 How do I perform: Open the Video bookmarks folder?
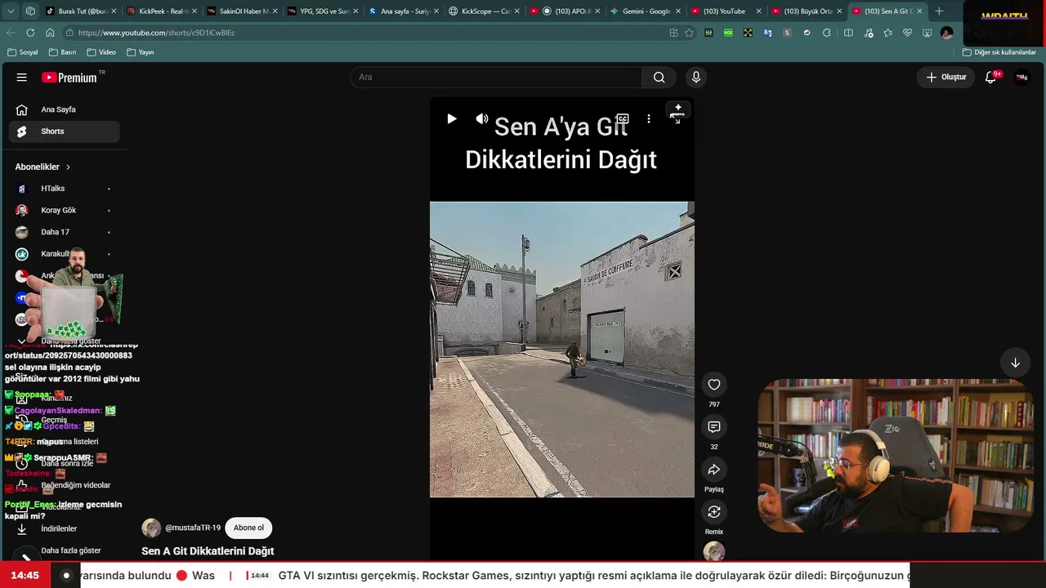101,52
